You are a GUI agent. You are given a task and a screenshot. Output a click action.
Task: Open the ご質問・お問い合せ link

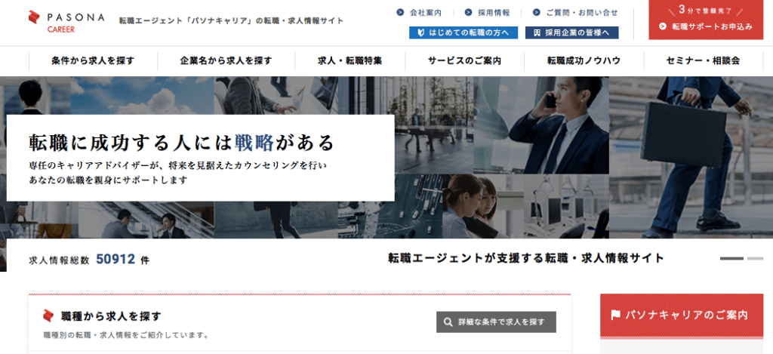coord(582,13)
